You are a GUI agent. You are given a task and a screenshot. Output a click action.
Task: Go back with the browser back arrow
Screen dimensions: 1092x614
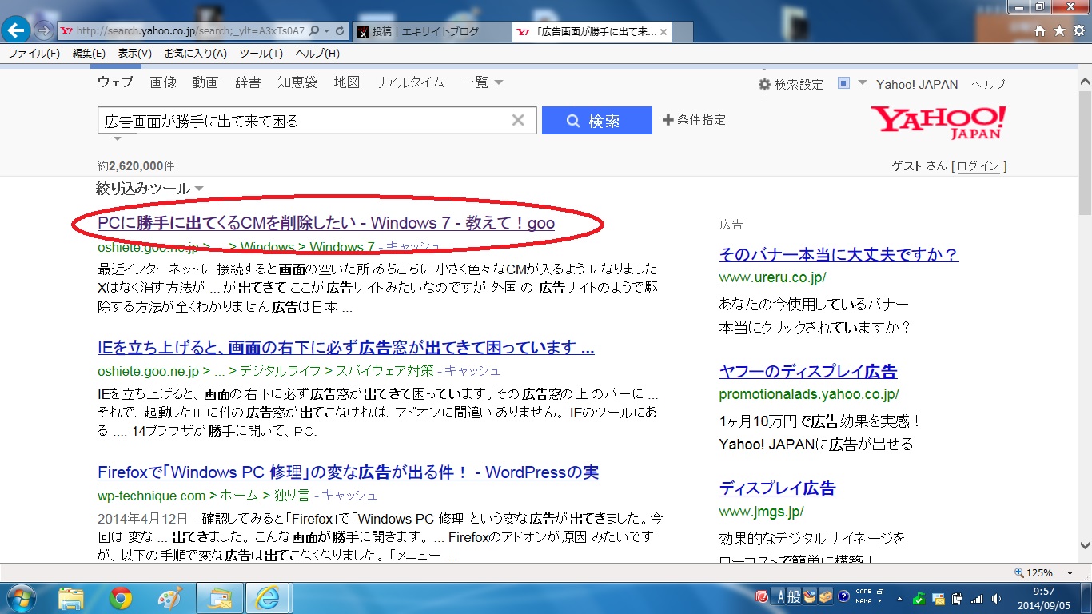pos(17,30)
